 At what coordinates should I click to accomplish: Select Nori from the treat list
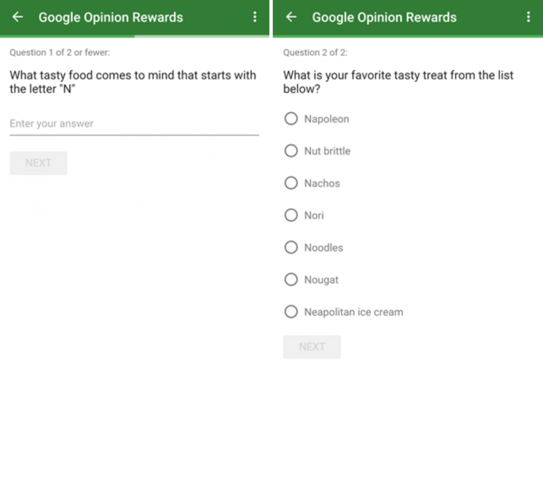(291, 215)
